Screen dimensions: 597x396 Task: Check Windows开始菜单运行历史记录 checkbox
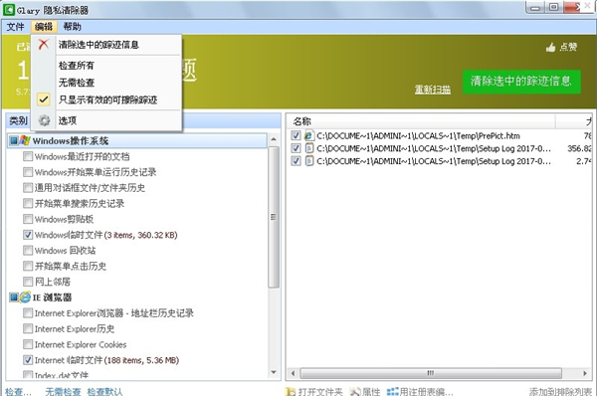pyautogui.click(x=28, y=172)
